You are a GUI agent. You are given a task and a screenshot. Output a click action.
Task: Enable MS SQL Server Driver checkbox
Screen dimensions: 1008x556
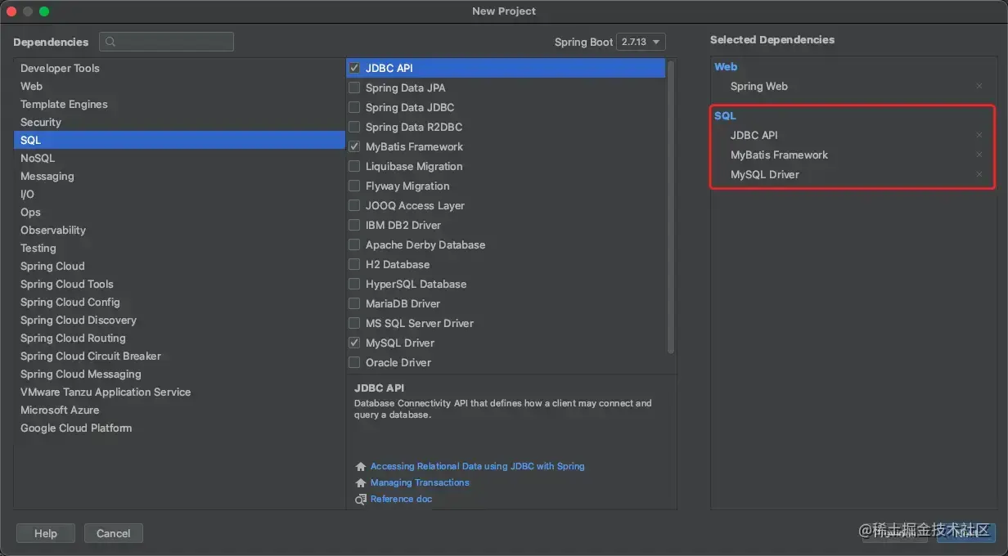pos(354,323)
